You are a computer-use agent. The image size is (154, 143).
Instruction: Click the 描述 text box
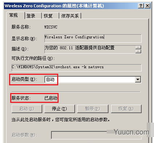tap(90, 49)
